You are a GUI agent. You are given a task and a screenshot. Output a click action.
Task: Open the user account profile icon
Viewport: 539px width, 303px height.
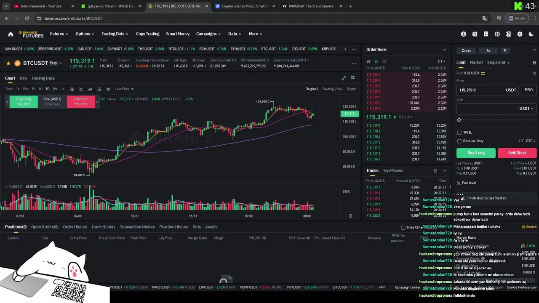464,34
